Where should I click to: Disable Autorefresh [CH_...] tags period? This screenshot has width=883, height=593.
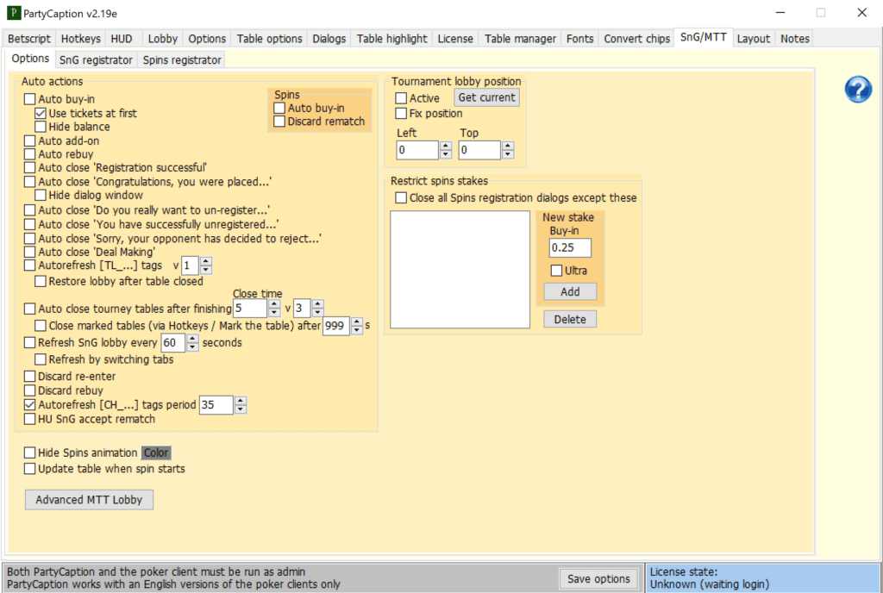click(30, 404)
